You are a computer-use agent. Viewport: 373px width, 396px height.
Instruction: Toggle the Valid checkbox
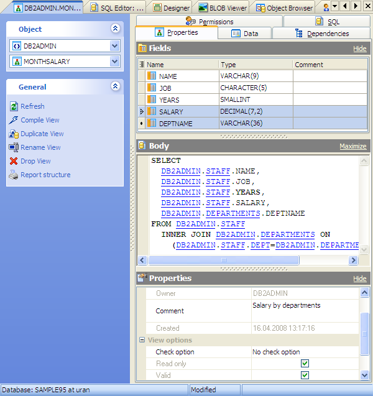pyautogui.click(x=305, y=375)
